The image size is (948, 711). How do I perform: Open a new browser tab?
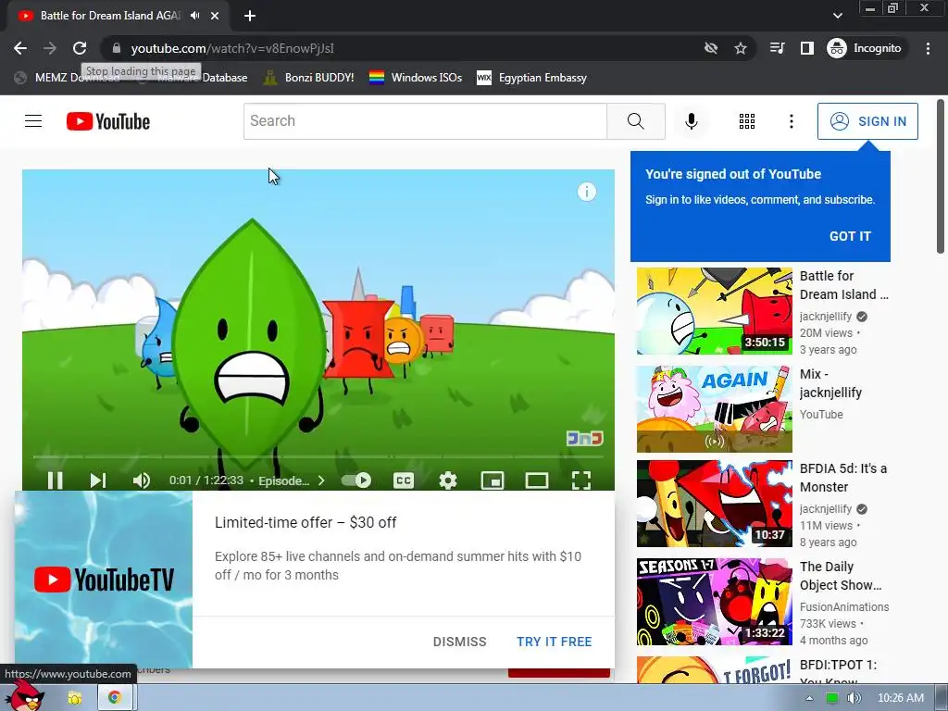pyautogui.click(x=250, y=16)
